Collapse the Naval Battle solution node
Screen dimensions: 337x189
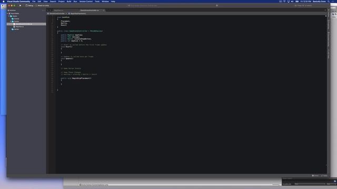[x=7, y=14]
